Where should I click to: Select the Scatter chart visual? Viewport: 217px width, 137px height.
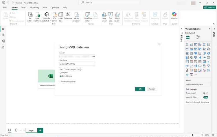click(x=200, y=53)
